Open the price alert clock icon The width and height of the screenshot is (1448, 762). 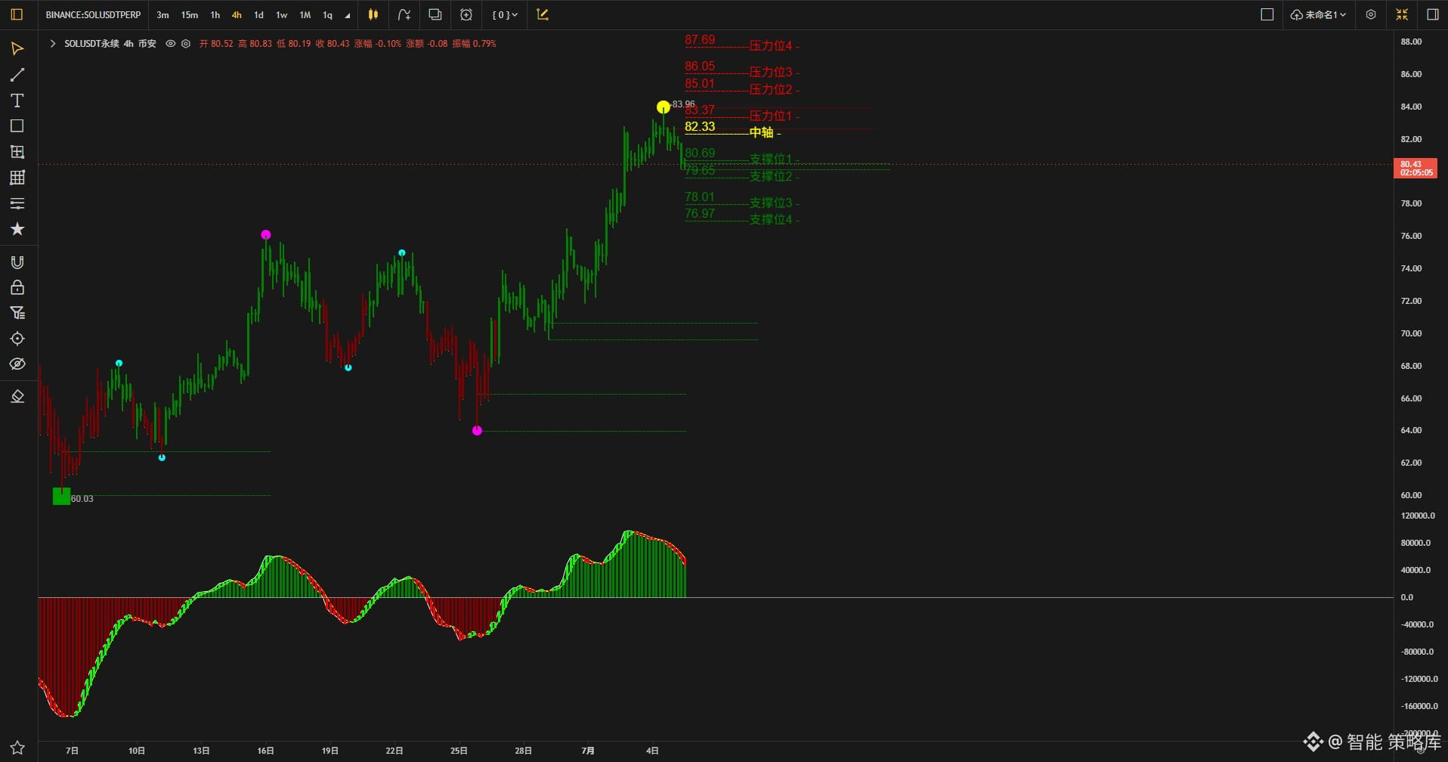pyautogui.click(x=466, y=14)
